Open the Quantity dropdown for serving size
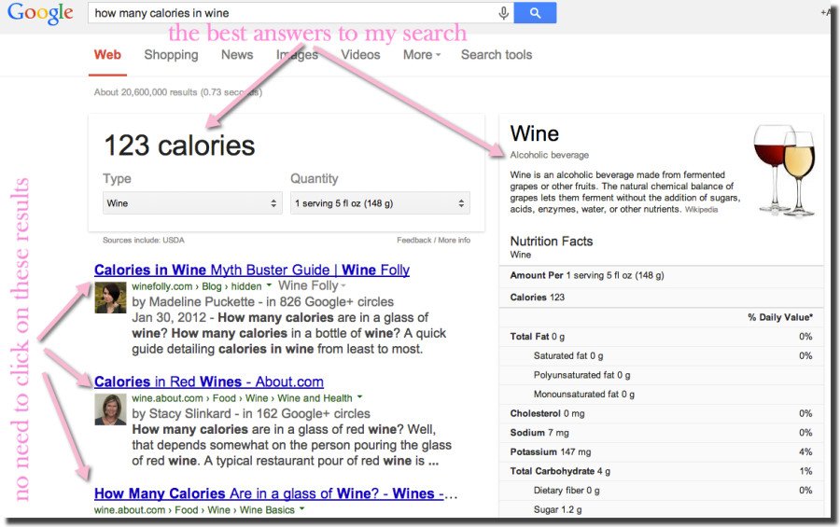Image resolution: width=840 pixels, height=527 pixels. coord(380,203)
